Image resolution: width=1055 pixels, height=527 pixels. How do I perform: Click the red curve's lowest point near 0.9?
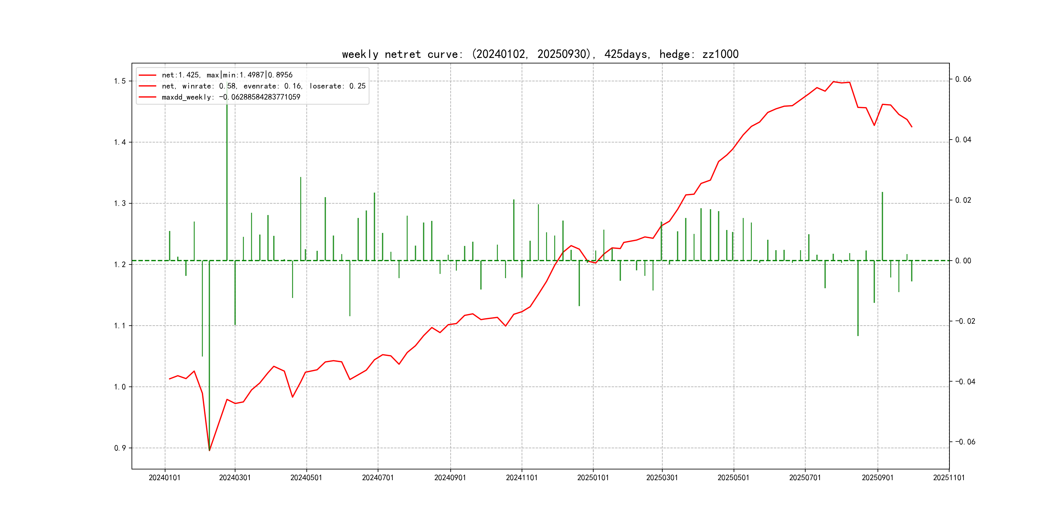click(x=209, y=450)
